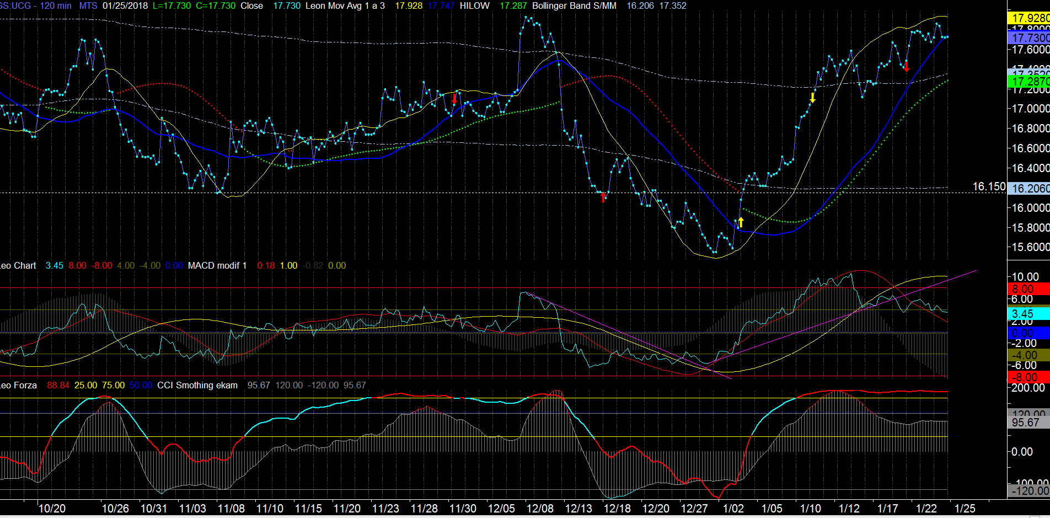
Task: Open the Bollinger Band S/MM indicator label
Action: click(x=574, y=6)
